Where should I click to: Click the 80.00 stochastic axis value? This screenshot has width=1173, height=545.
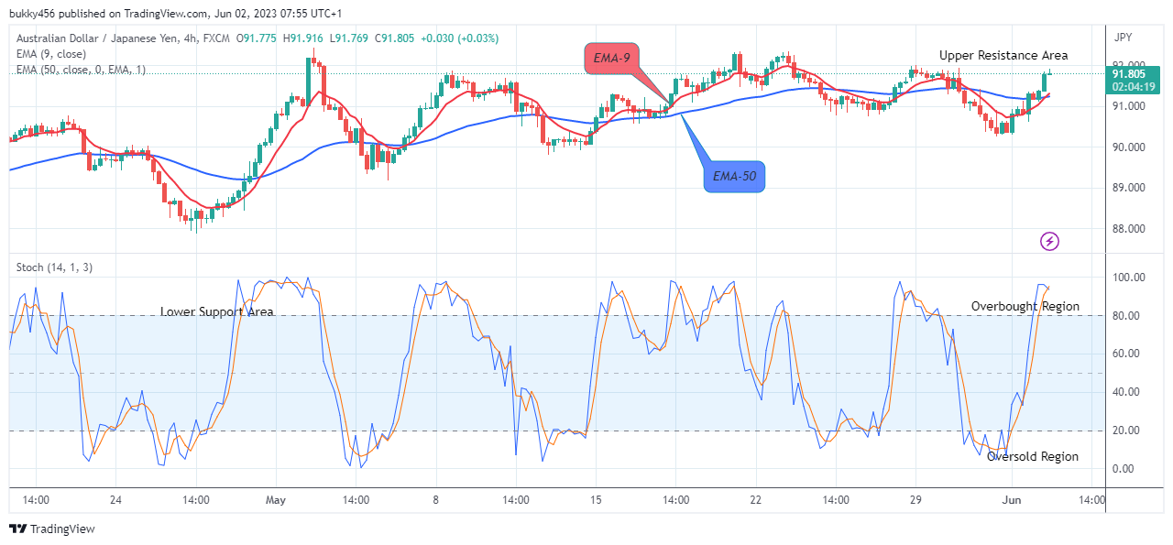[1126, 315]
